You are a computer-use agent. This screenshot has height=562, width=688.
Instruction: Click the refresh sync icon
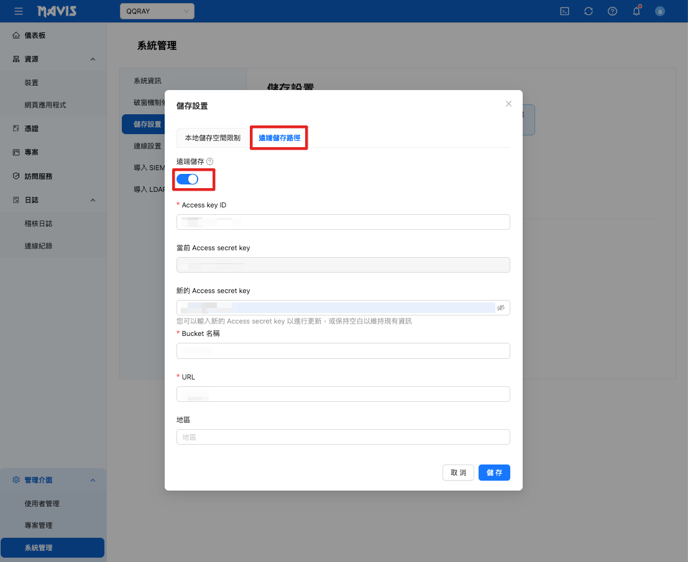[x=589, y=11]
